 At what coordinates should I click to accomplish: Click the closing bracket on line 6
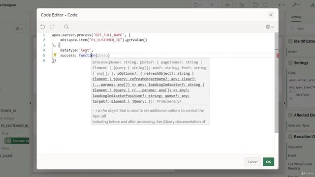click(54, 60)
